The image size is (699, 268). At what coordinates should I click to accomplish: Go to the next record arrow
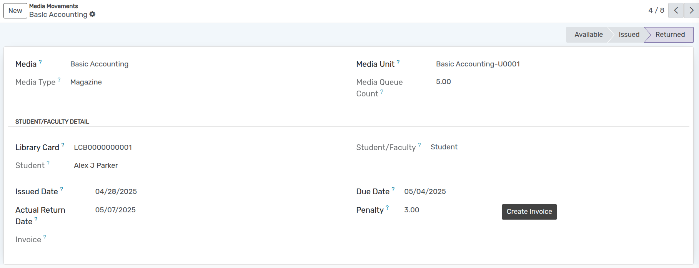pyautogui.click(x=691, y=10)
